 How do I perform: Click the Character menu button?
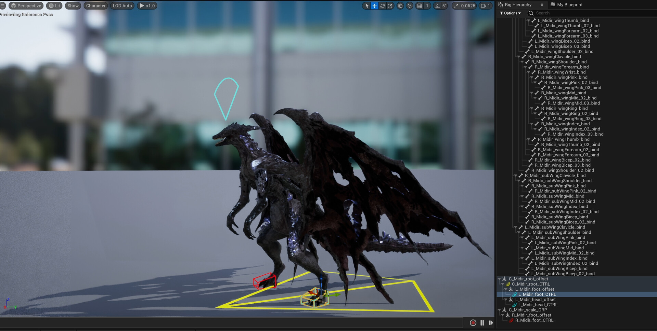(x=95, y=5)
